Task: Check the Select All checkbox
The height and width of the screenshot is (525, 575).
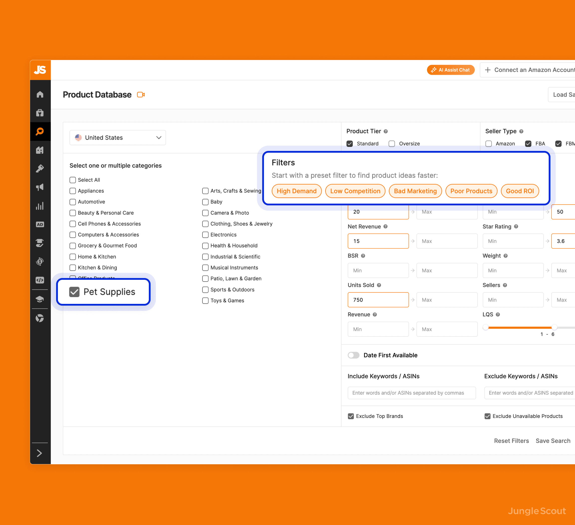Action: coord(73,180)
